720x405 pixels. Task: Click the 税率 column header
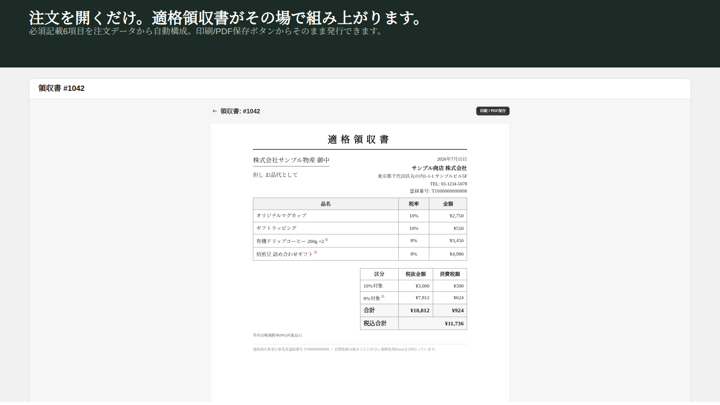coord(414,204)
